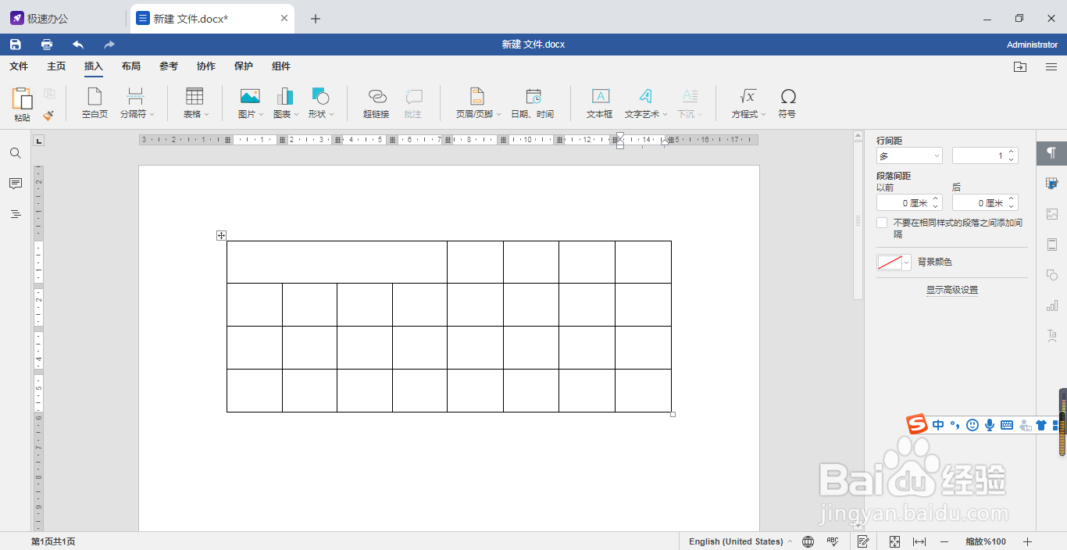Toggle don't add interval between same-style paragraphs
The image size is (1067, 550).
pyautogui.click(x=882, y=223)
